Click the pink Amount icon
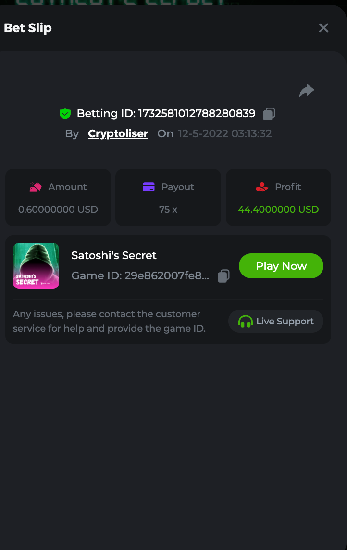The width and height of the screenshot is (347, 550). coord(36,187)
